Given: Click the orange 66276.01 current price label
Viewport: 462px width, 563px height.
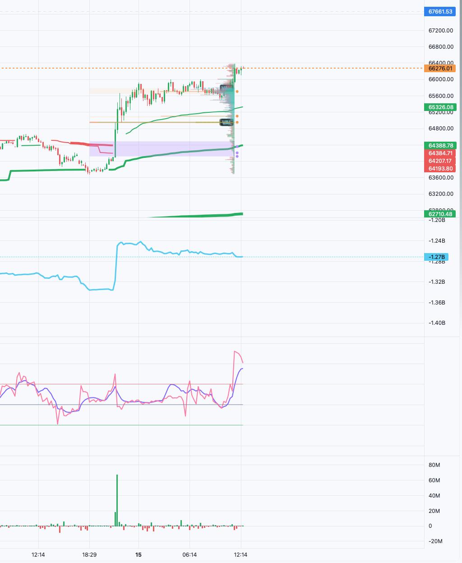Looking at the screenshot, I should (x=440, y=69).
